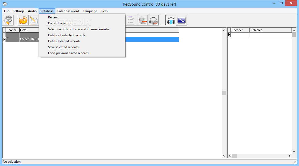
Task: Toggle the headphones with blue arrow icon
Action: [x=171, y=20]
